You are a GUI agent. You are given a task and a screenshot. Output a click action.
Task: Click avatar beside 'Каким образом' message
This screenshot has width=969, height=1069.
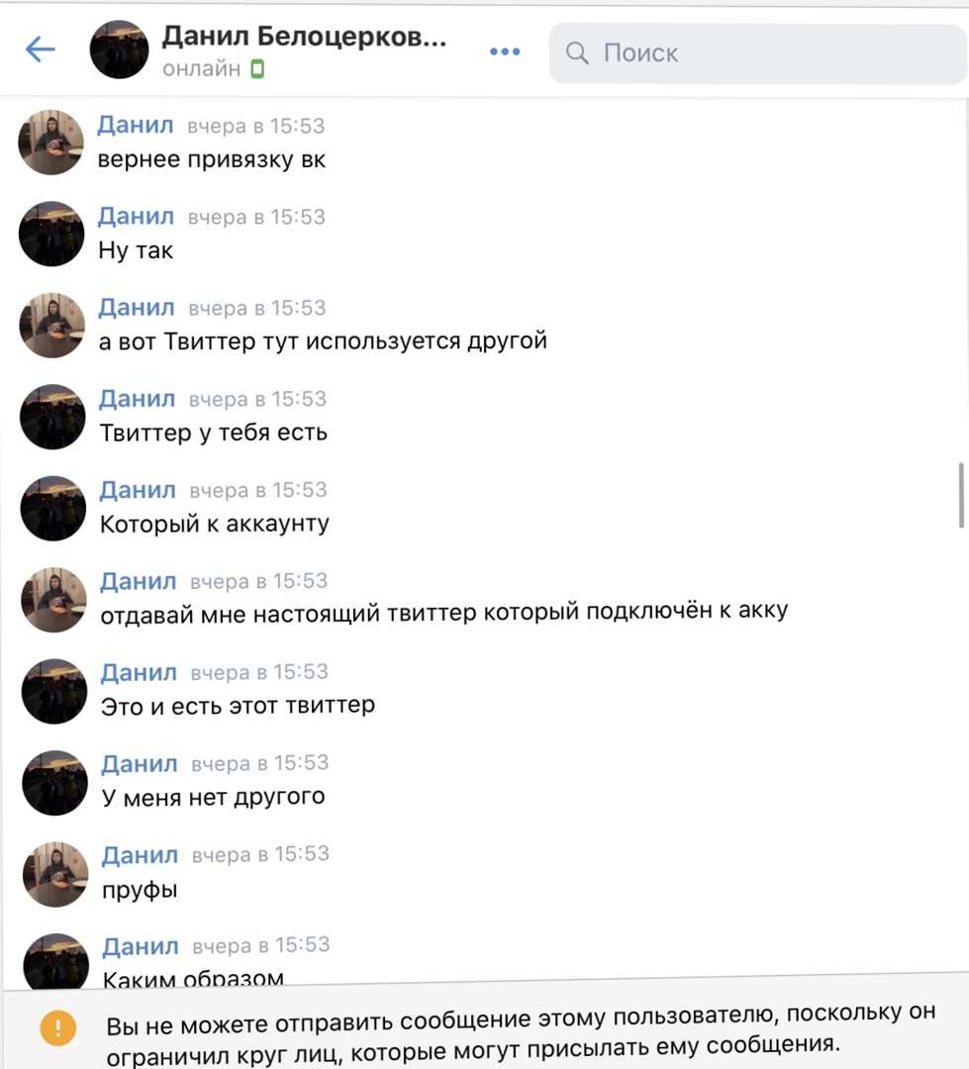coord(55,960)
